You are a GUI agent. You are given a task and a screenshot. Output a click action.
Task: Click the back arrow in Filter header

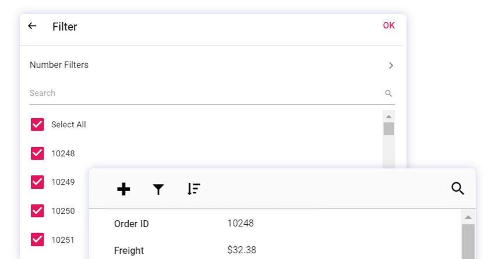tap(32, 26)
